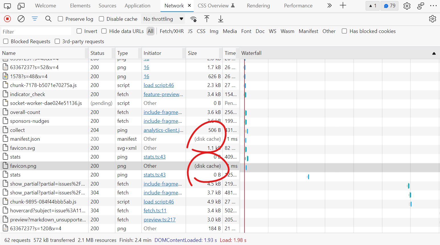
Task: Toggle the device emulation toolbar
Action: click(x=20, y=5)
